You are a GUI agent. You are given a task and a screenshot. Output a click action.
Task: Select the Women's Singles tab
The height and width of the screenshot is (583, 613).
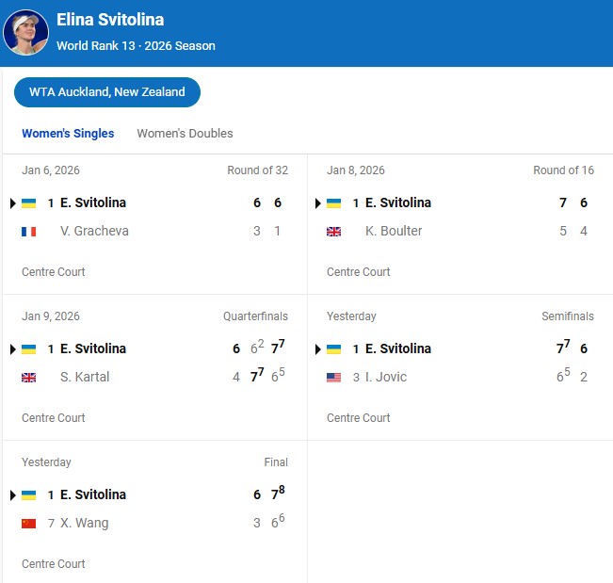tap(68, 134)
